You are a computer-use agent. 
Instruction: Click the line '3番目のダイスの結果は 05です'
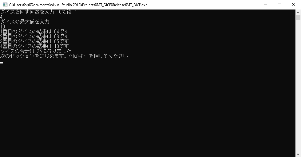pyautogui.click(x=34, y=41)
